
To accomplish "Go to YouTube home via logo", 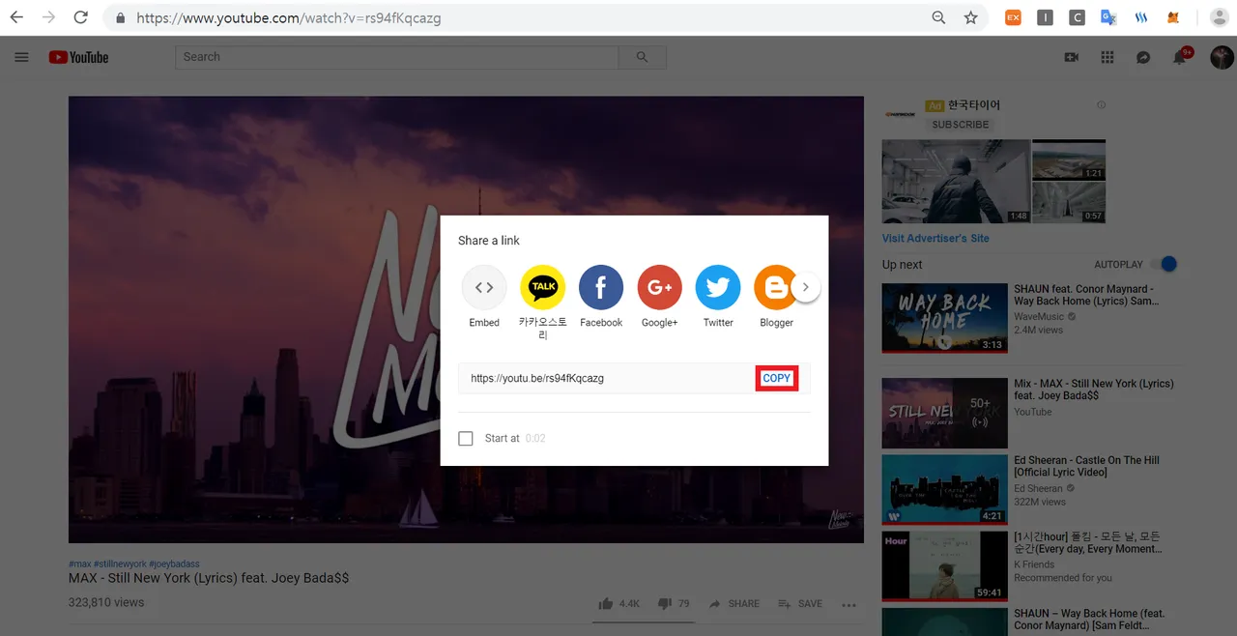I will point(79,57).
